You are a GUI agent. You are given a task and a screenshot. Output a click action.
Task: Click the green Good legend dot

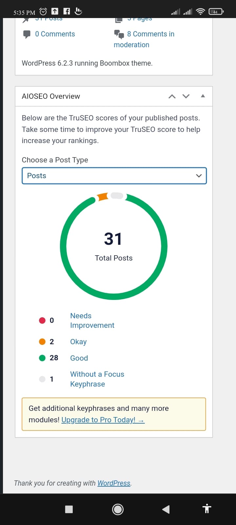(42, 358)
